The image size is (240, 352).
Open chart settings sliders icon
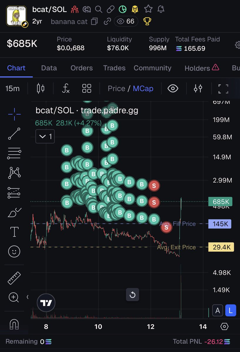point(198,88)
